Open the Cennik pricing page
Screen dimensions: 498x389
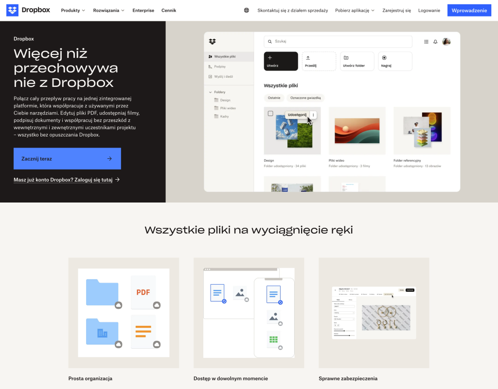tap(169, 11)
